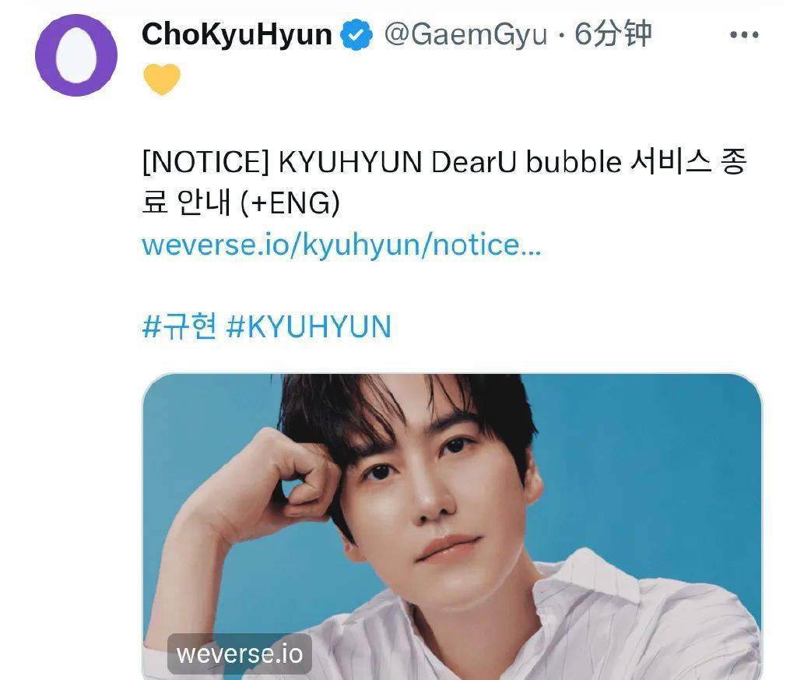Open the #규현 hashtag

click(x=180, y=326)
